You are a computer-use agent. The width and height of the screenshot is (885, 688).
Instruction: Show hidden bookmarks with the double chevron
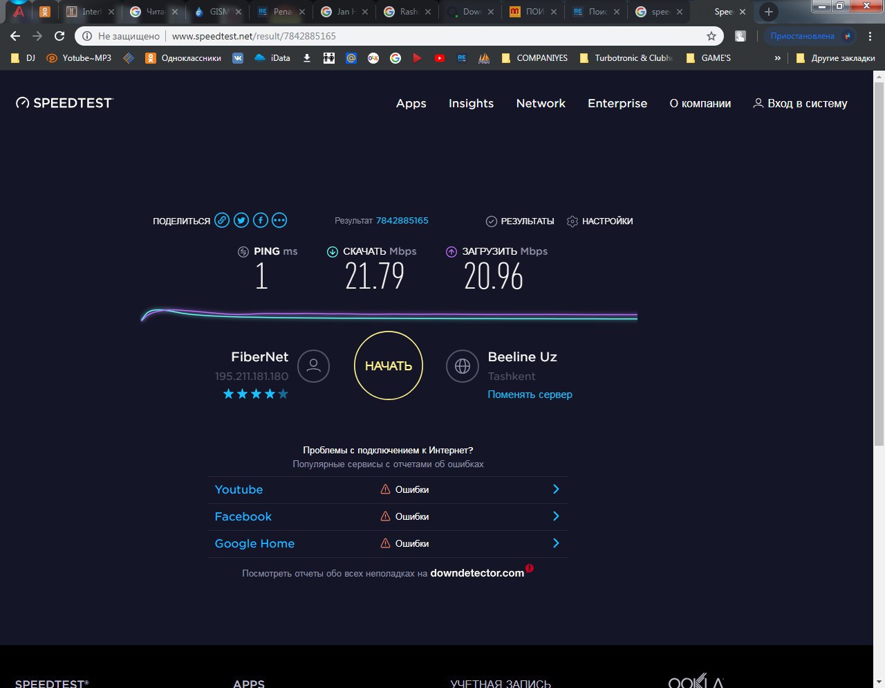[778, 58]
